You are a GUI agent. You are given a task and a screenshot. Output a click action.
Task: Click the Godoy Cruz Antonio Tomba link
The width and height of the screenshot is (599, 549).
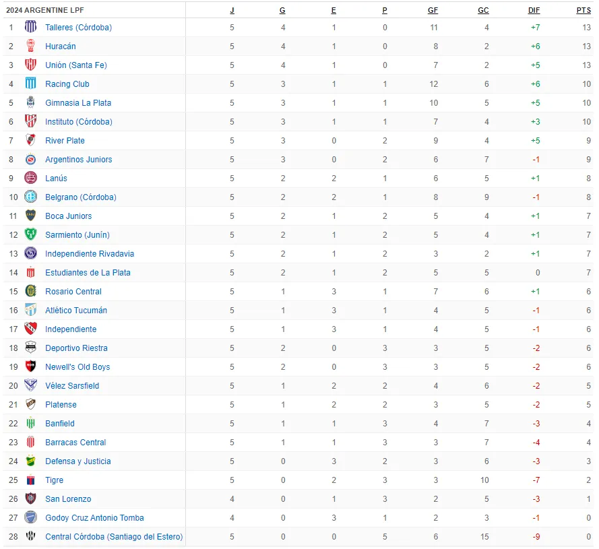point(94,518)
